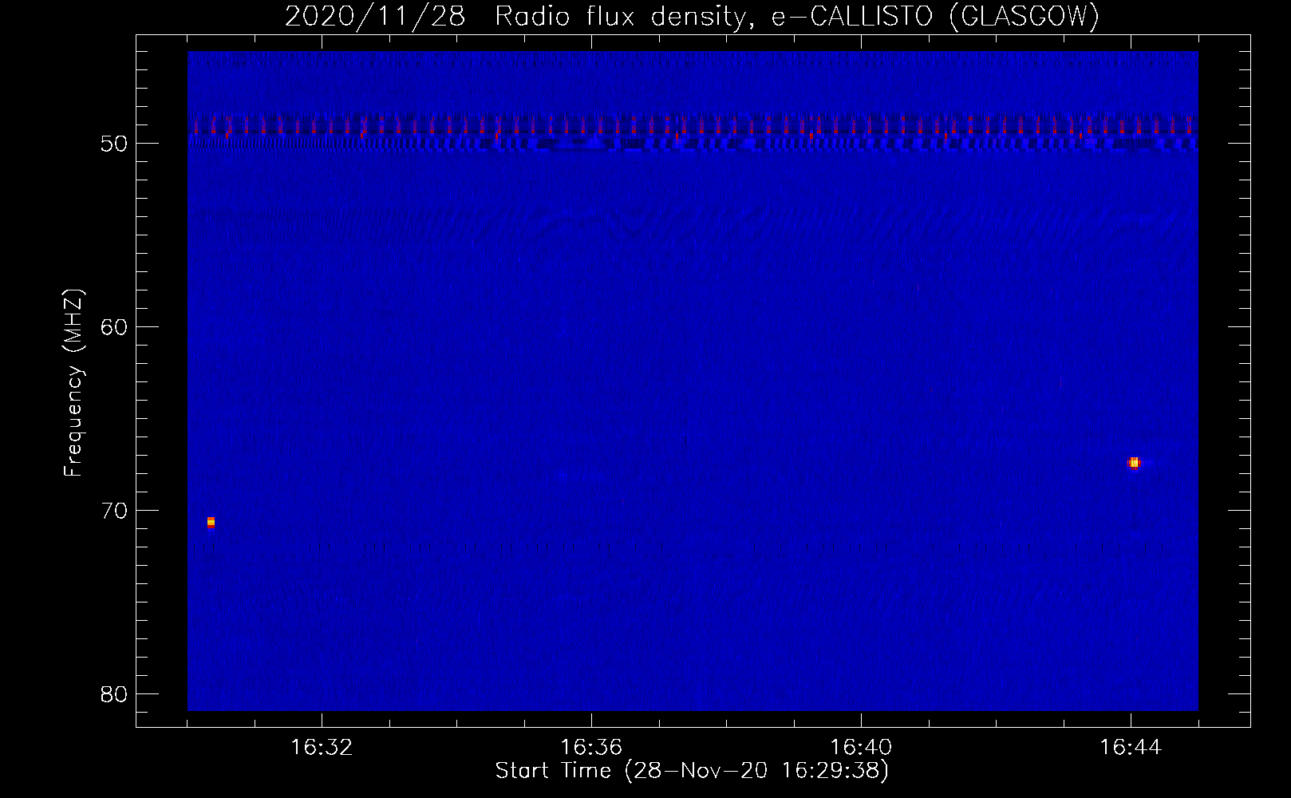This screenshot has height=798, width=1291.
Task: Click the Frequency (MHZ) axis title
Action: coord(73,383)
